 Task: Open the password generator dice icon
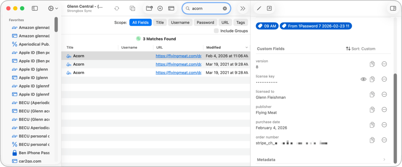[132, 8]
